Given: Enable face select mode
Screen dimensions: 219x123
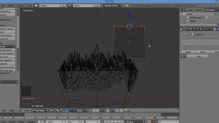Looking at the screenshot, I should tap(97, 111).
